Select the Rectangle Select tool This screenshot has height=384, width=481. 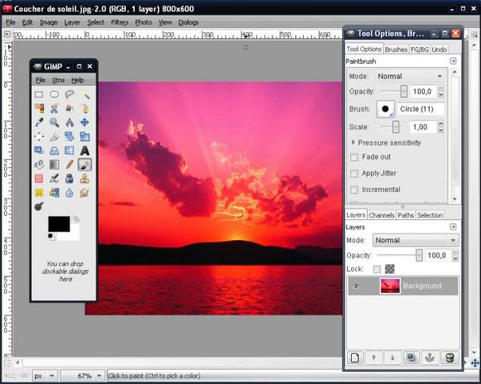pos(39,94)
